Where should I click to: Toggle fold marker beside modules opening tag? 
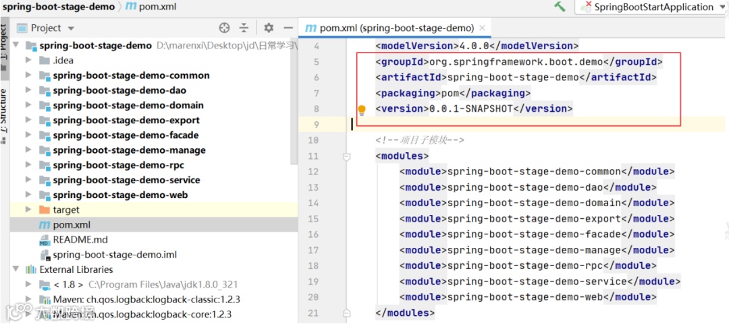point(346,156)
